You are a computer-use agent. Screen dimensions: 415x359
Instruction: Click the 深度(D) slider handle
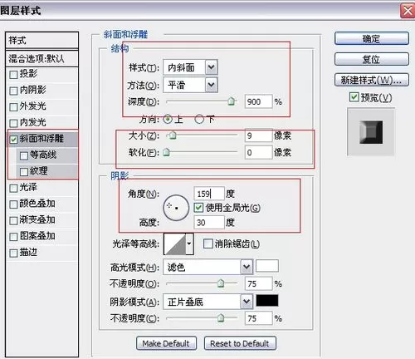click(232, 101)
